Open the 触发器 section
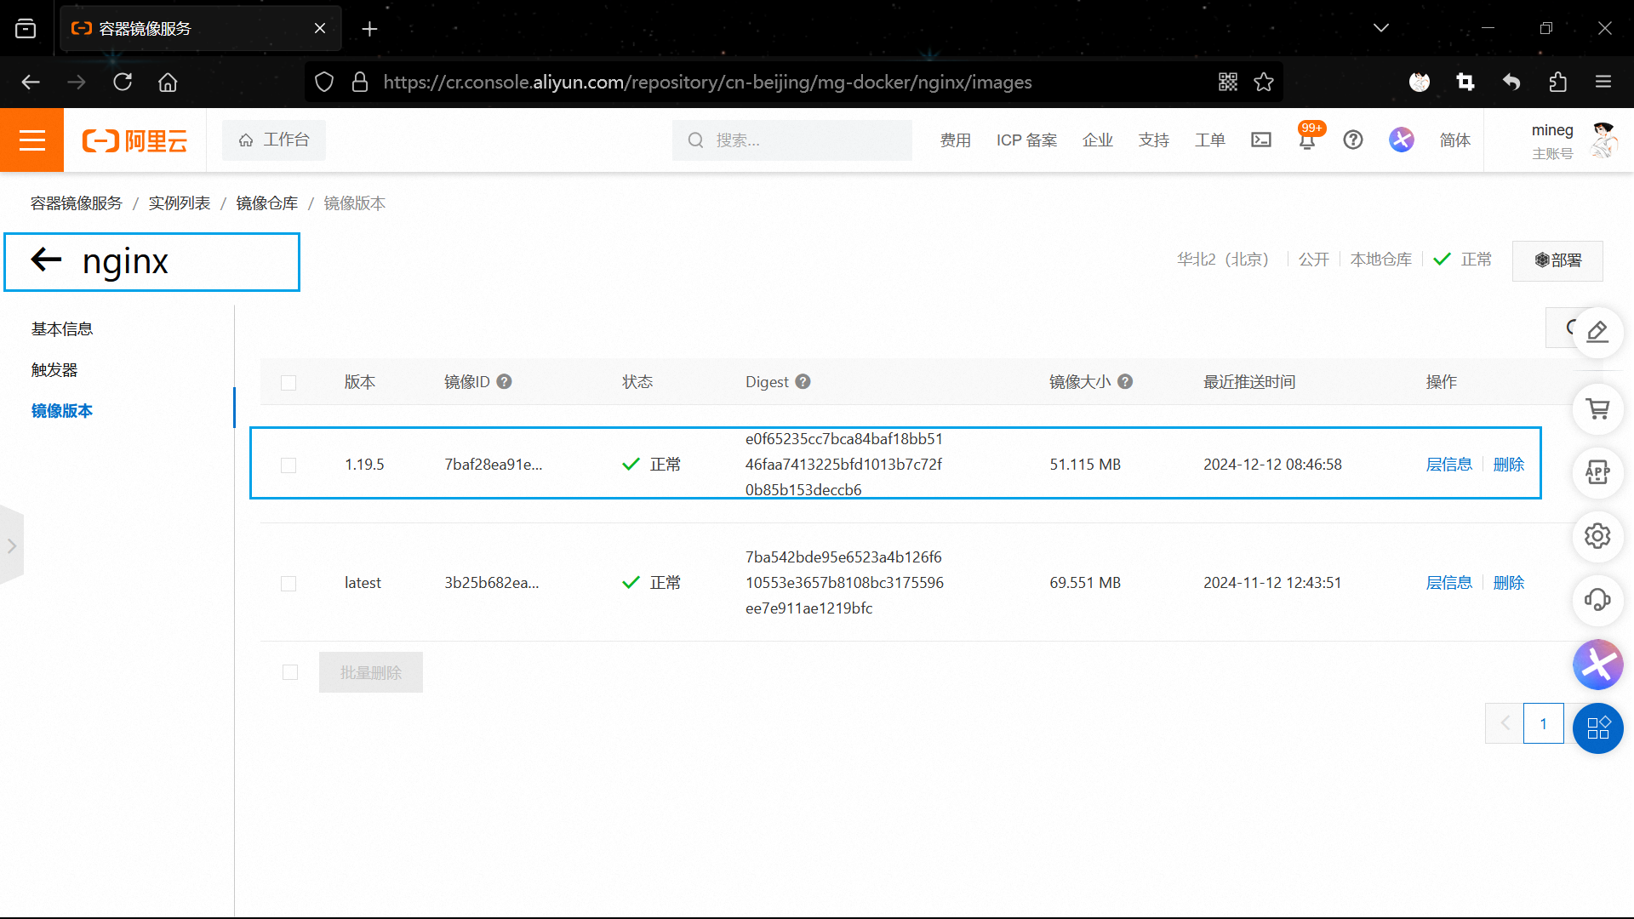Screen dimensions: 1634x919 point(54,370)
